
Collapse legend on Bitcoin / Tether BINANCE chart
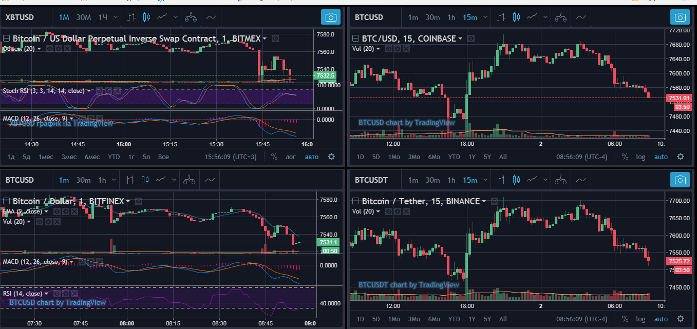coord(355,201)
